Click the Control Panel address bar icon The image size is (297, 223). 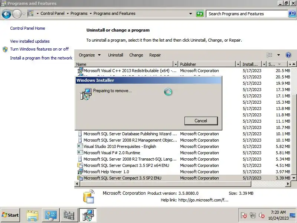point(31,13)
